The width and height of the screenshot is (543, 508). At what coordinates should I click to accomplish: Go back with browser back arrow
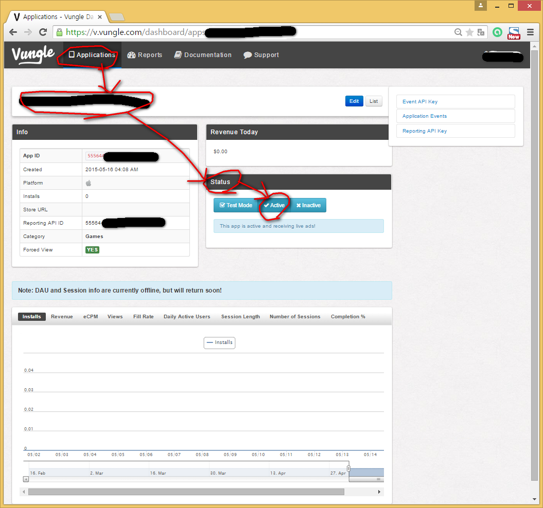(x=13, y=32)
